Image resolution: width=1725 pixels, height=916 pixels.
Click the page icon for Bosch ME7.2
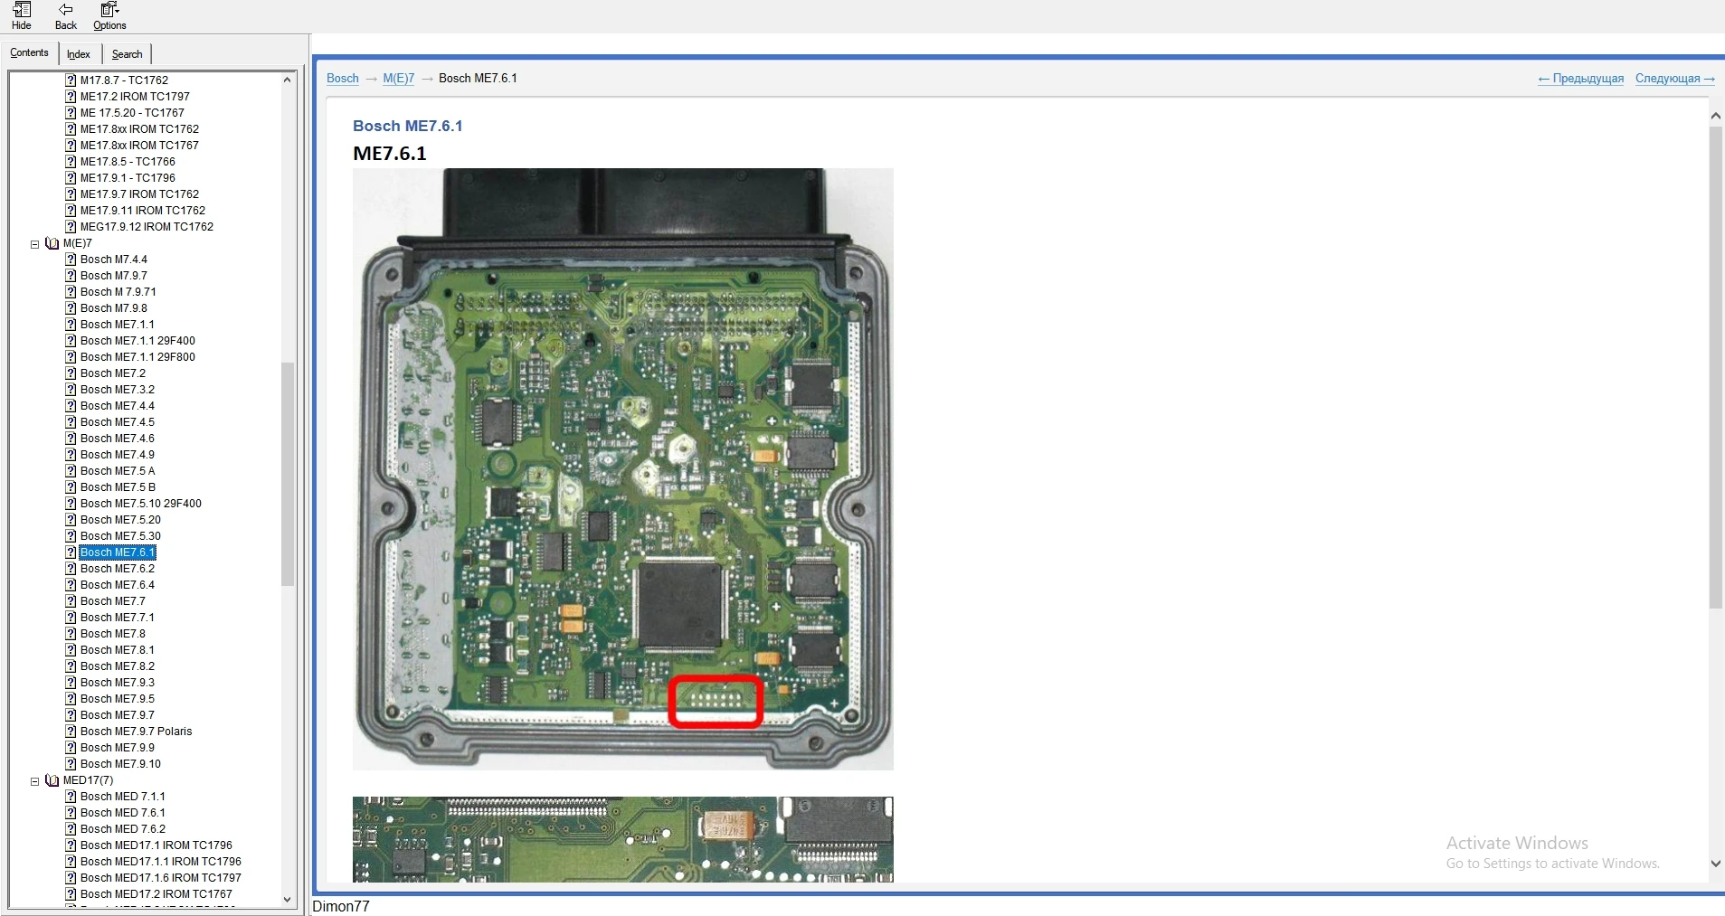(71, 373)
